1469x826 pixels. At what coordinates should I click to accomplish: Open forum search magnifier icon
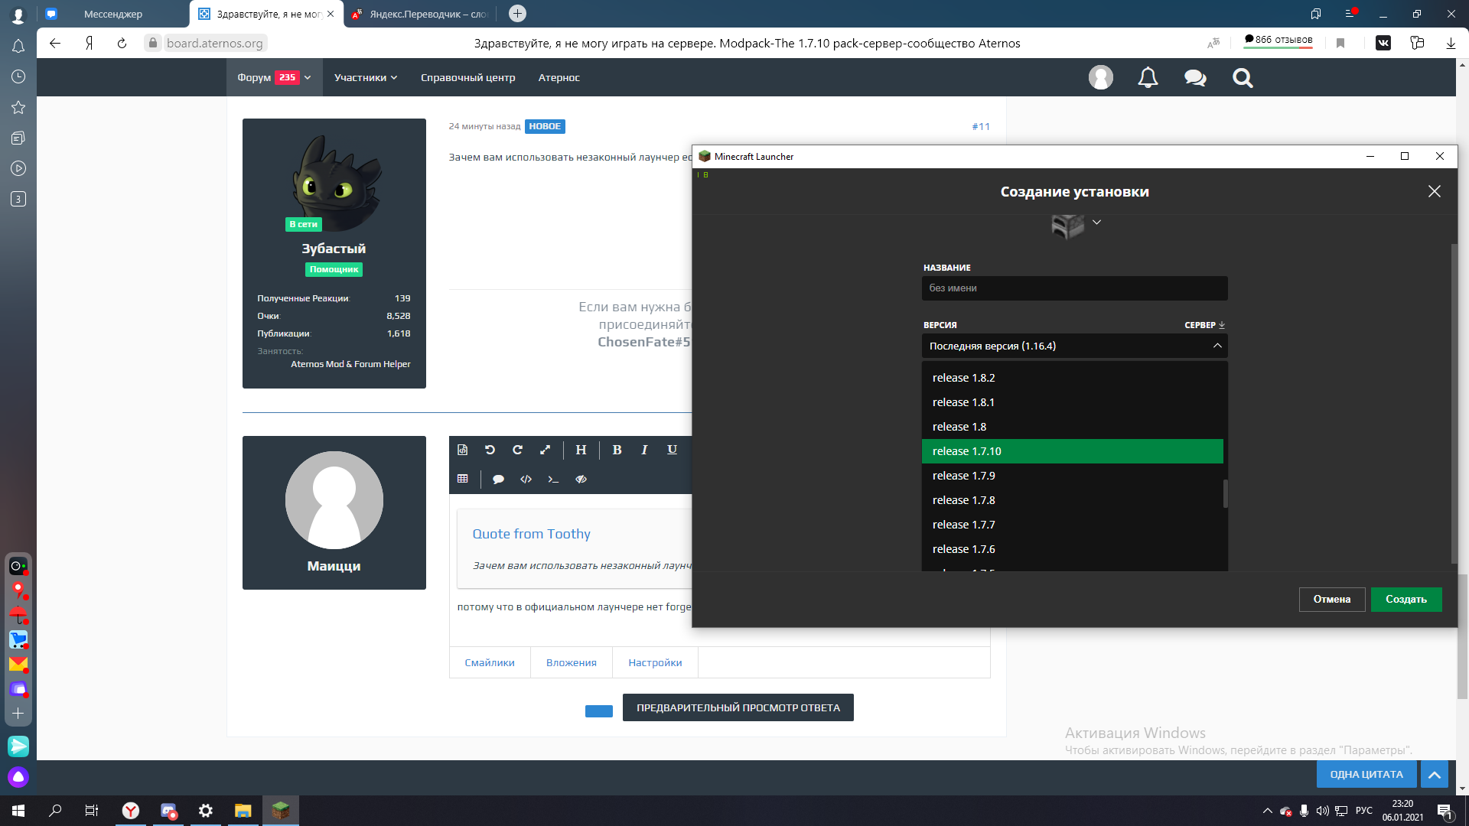(1243, 77)
